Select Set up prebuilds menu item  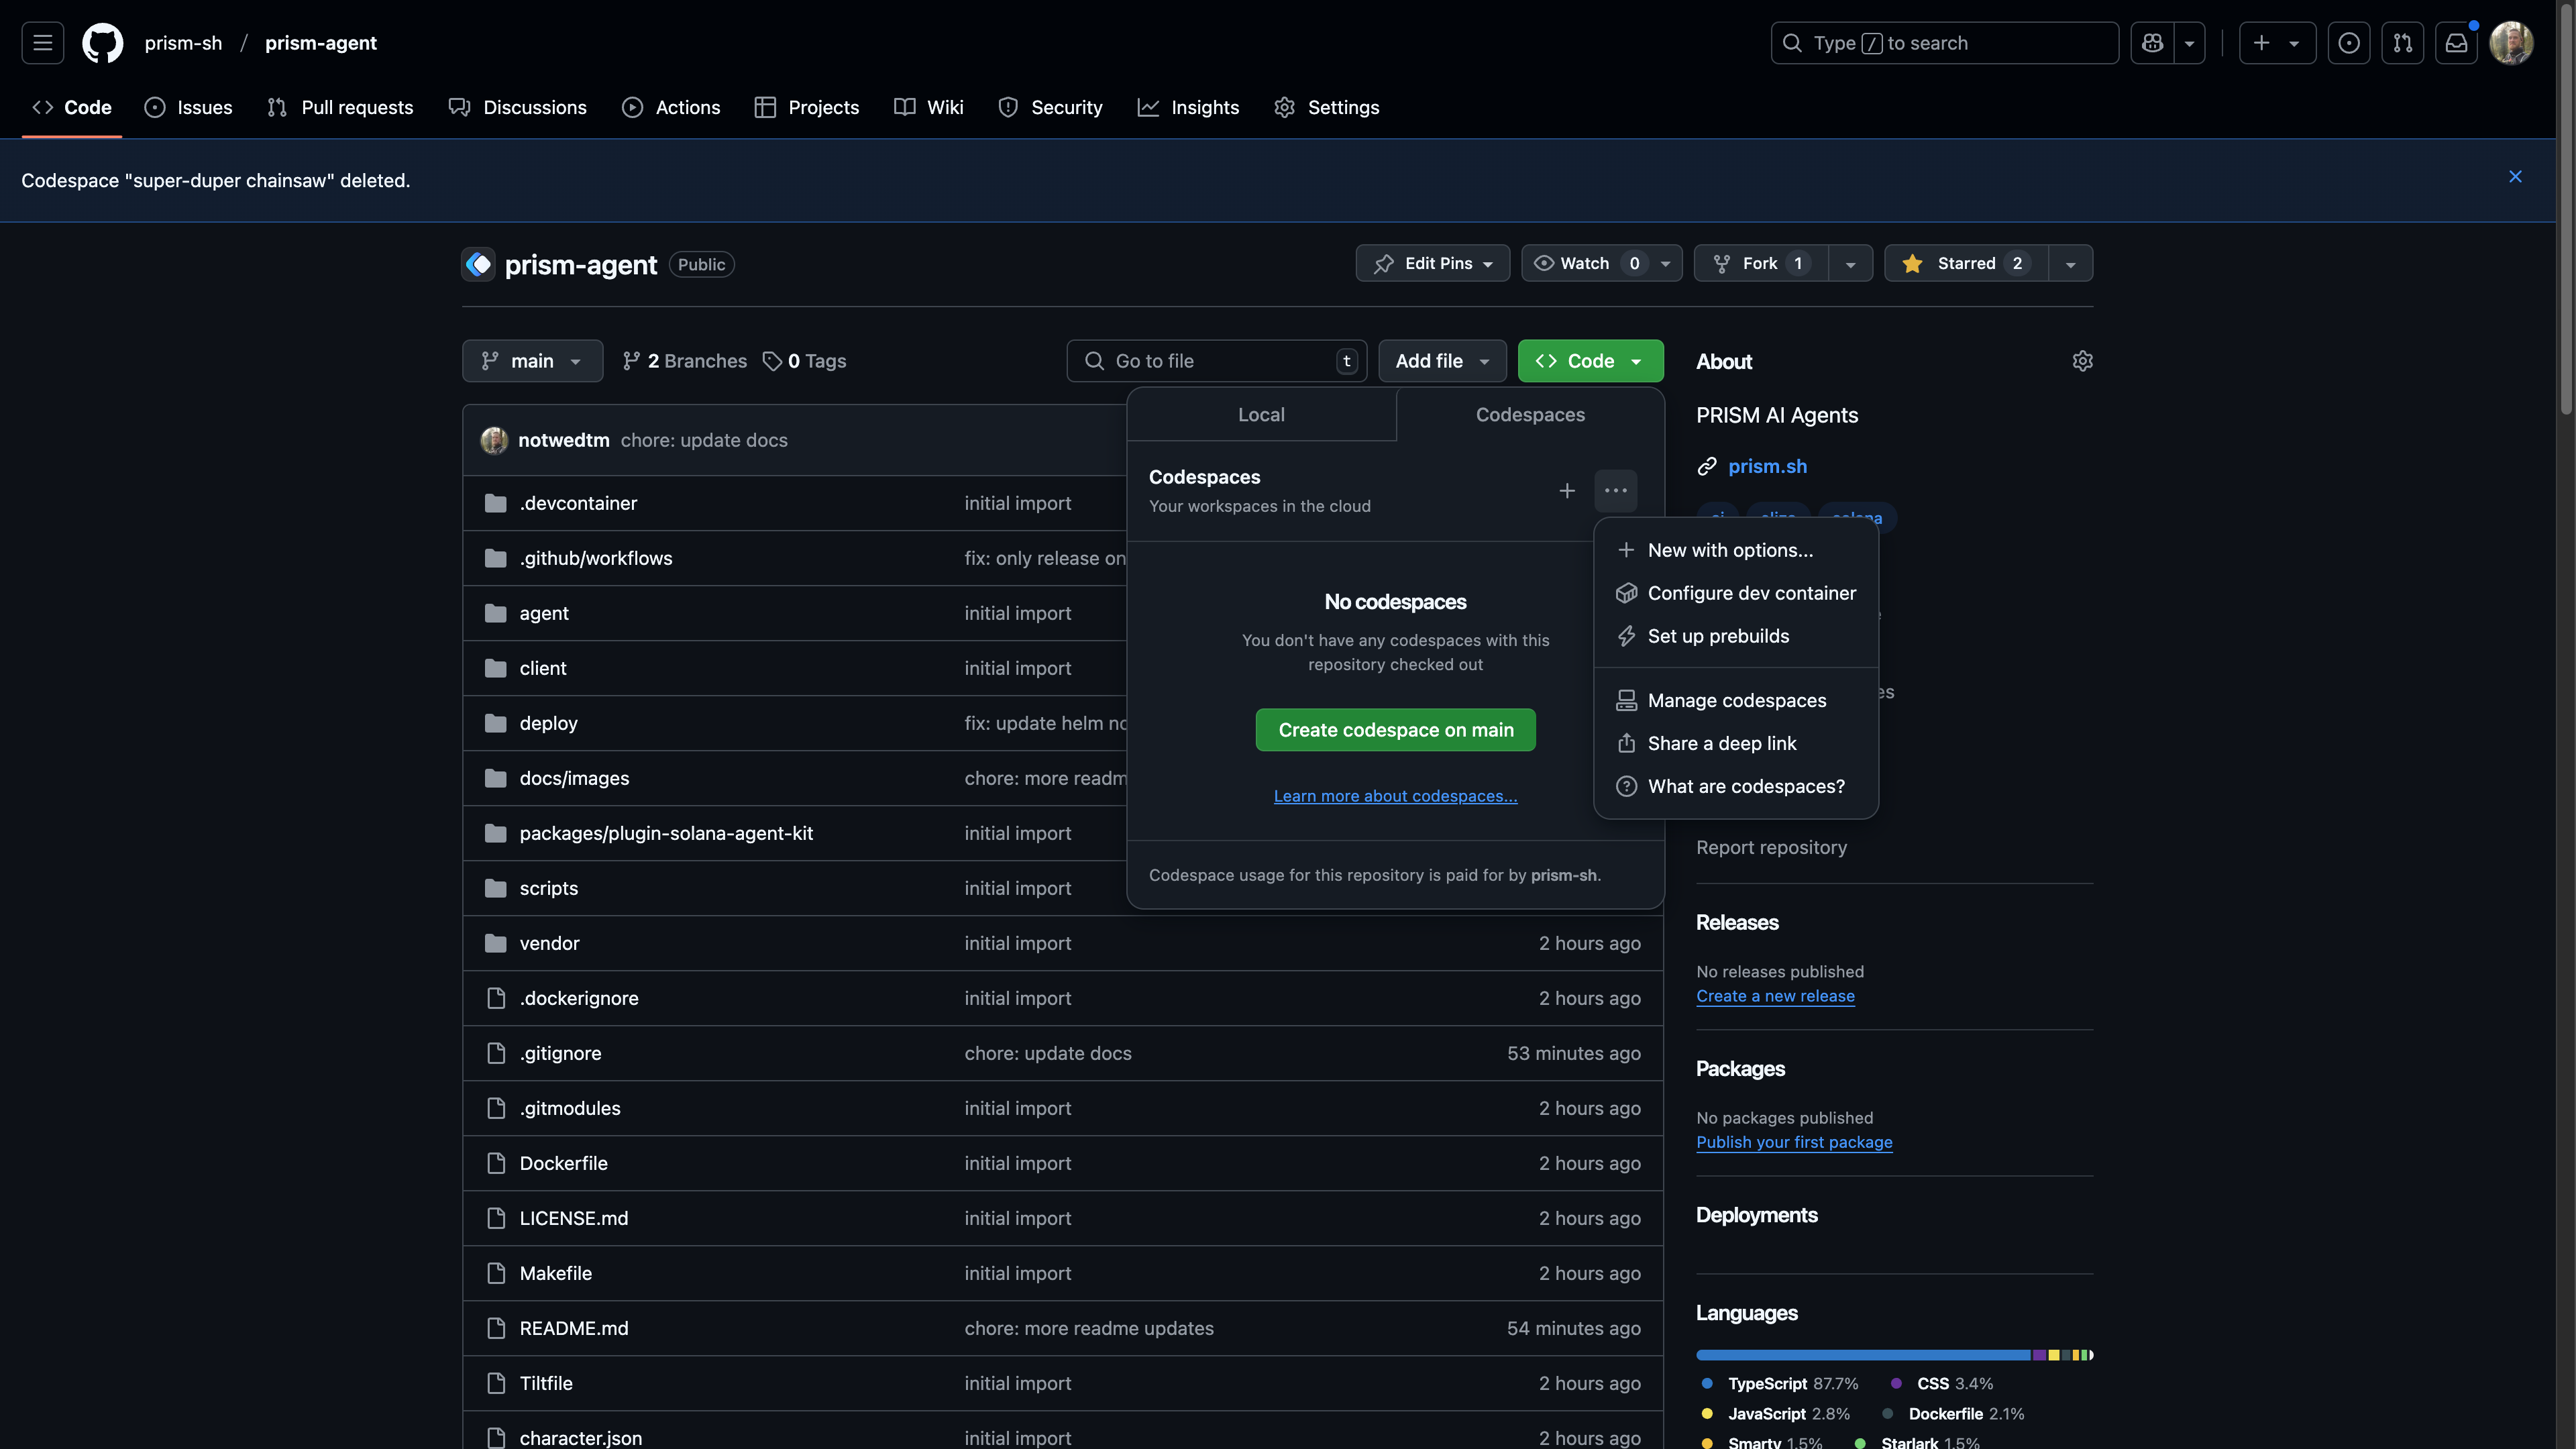pyautogui.click(x=1736, y=636)
